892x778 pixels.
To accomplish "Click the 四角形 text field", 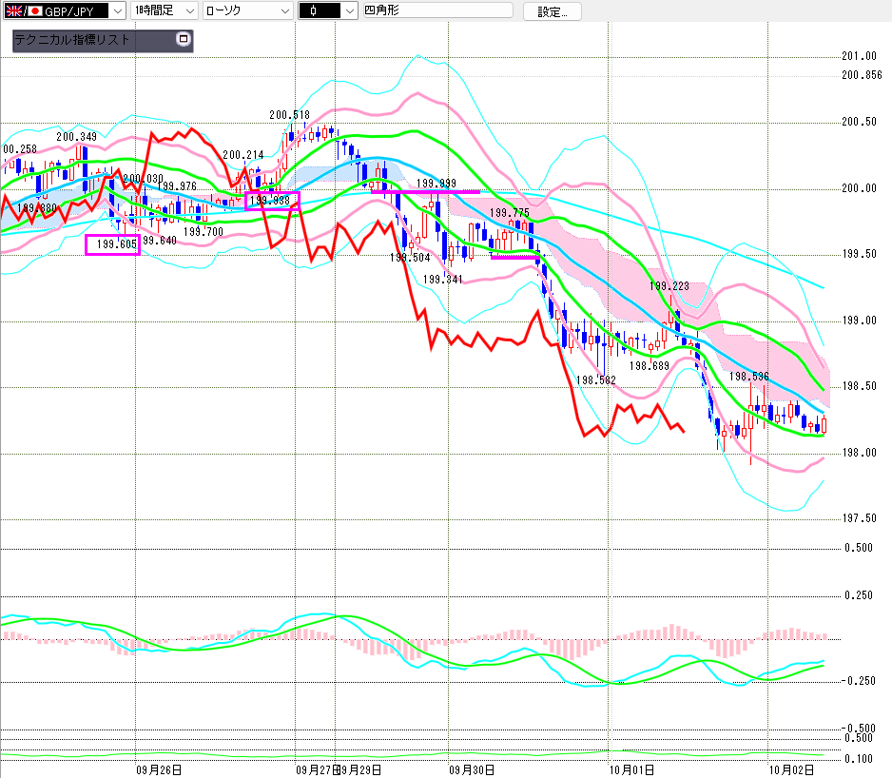I will 430,10.
